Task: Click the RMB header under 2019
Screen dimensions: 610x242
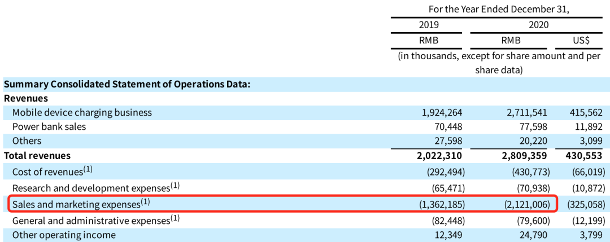Action: click(x=429, y=41)
